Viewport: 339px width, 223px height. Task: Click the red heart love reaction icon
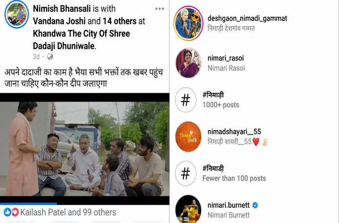click(15, 212)
